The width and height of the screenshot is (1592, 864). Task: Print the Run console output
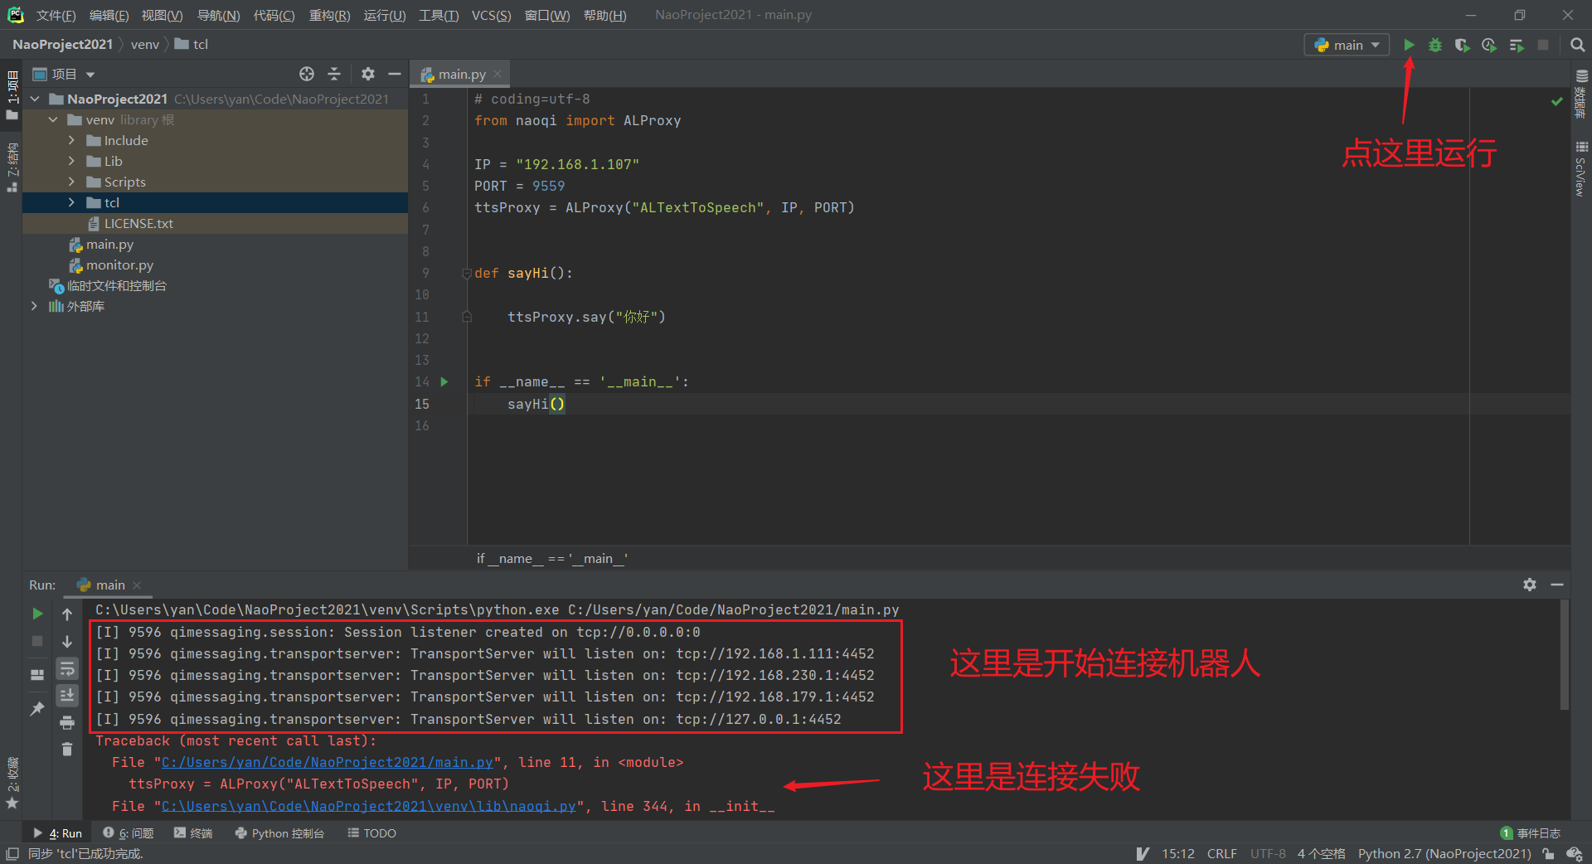click(67, 722)
